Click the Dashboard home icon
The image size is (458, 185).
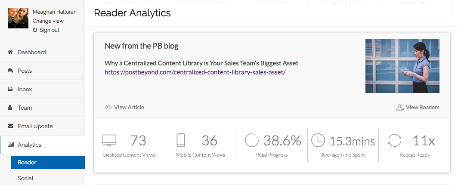coord(10,52)
